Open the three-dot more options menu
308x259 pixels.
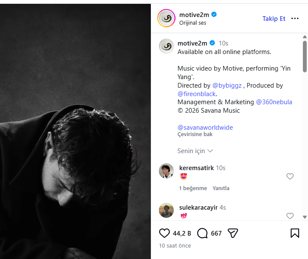click(x=295, y=19)
